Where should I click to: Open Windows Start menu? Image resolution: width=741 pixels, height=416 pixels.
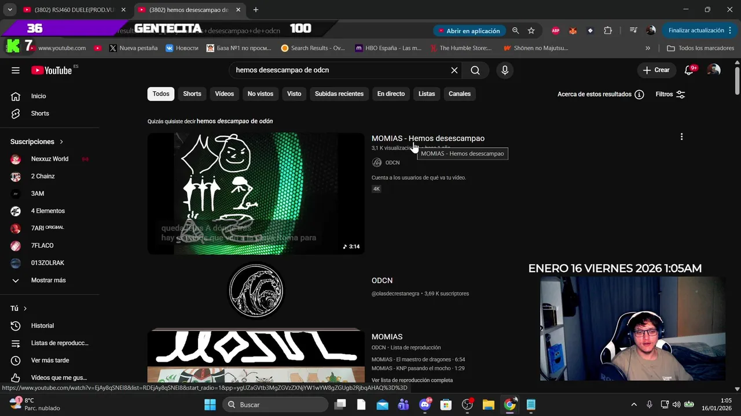(210, 404)
